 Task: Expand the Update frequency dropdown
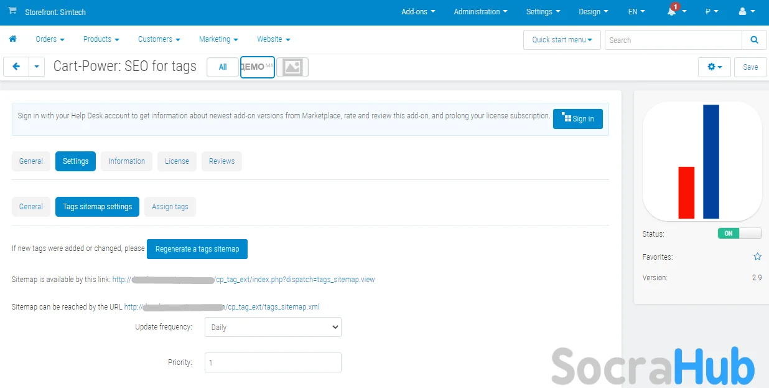pyautogui.click(x=273, y=327)
